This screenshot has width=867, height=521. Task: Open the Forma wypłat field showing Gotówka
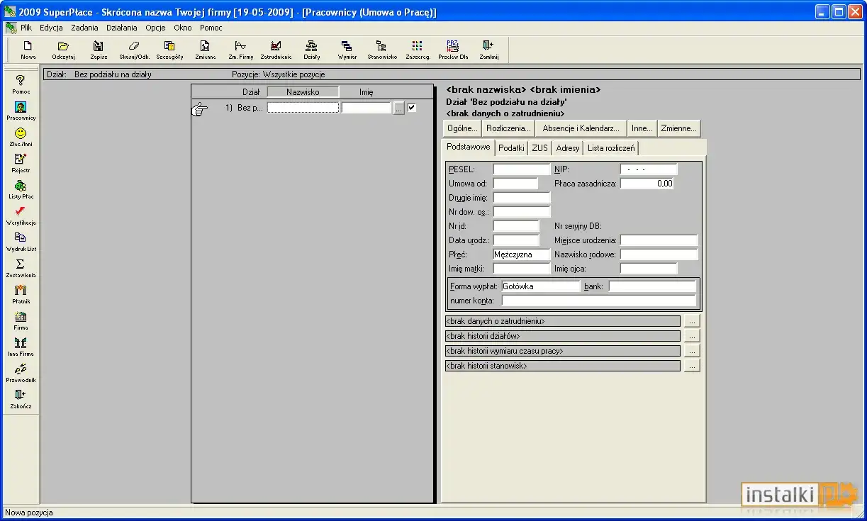pyautogui.click(x=540, y=286)
